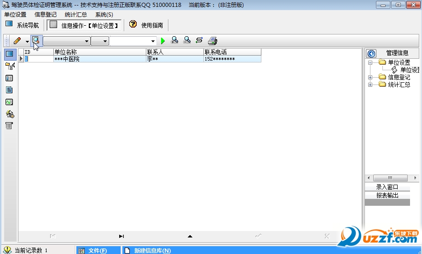Image resolution: width=422 pixels, height=254 pixels.
Task: Click the add-filter magnifier plus icon
Action: pos(174,40)
